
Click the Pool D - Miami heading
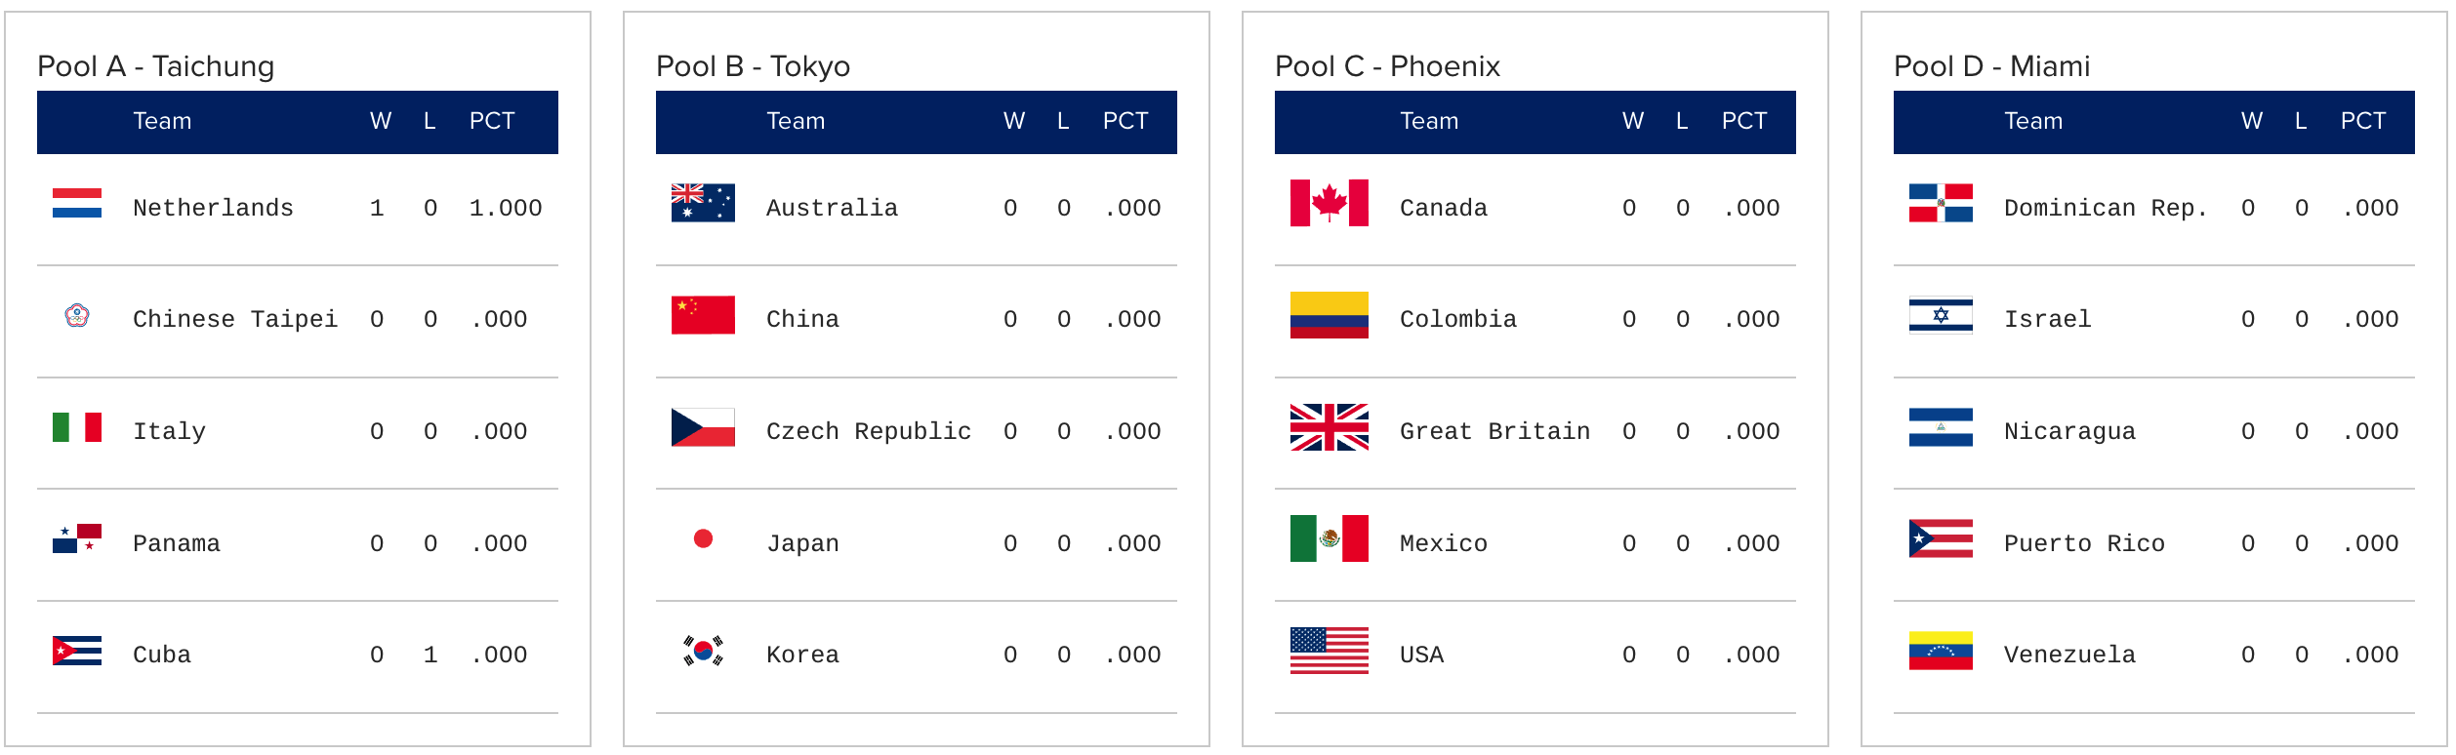pyautogui.click(x=1991, y=66)
